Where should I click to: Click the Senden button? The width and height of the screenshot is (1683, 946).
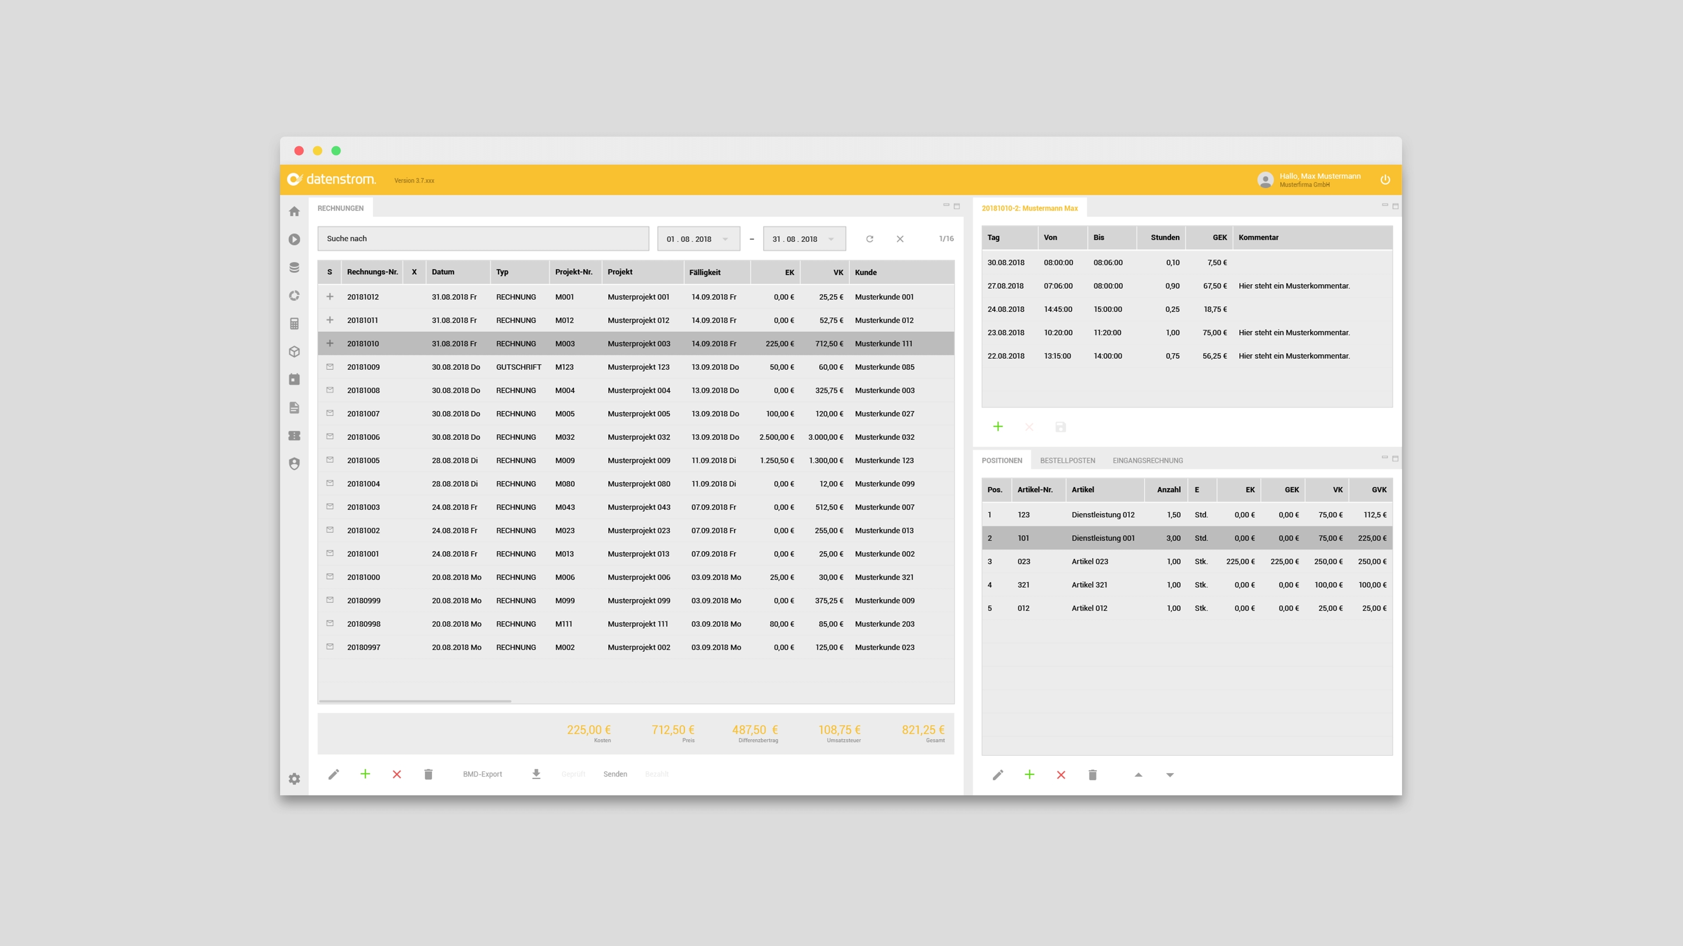click(x=615, y=774)
